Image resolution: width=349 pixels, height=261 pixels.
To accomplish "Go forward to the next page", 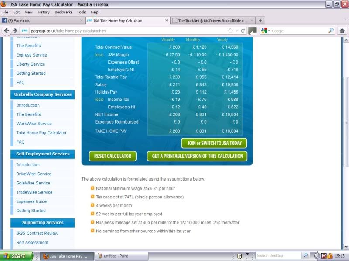I will 15,30.
